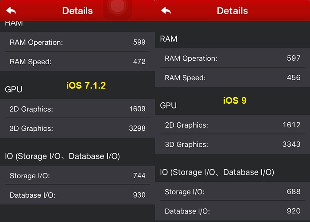Select the Details title on the right screen
The height and width of the screenshot is (222, 310).
point(232,11)
